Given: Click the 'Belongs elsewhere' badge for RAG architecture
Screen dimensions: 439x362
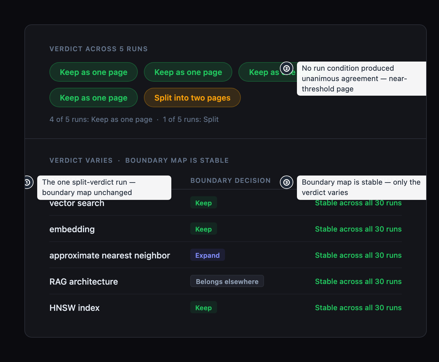Looking at the screenshot, I should (227, 281).
